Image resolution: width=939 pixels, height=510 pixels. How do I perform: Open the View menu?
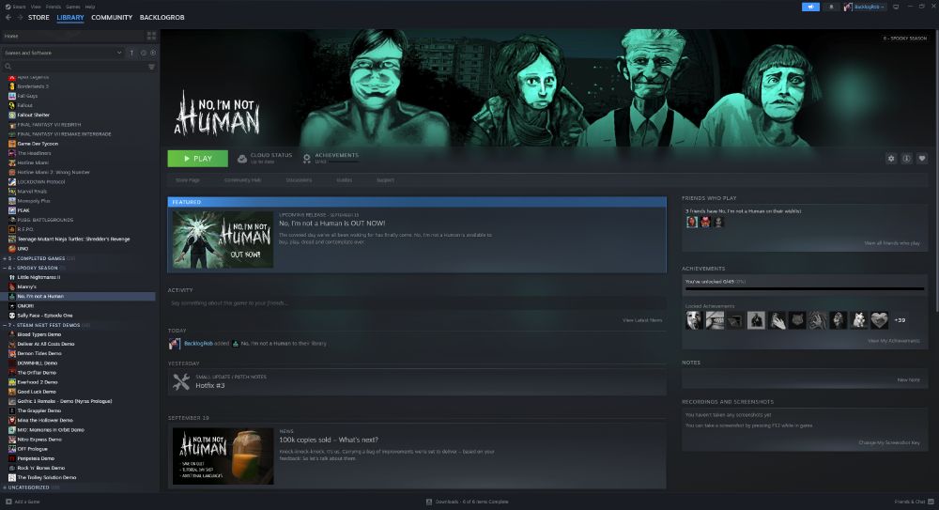(x=36, y=7)
